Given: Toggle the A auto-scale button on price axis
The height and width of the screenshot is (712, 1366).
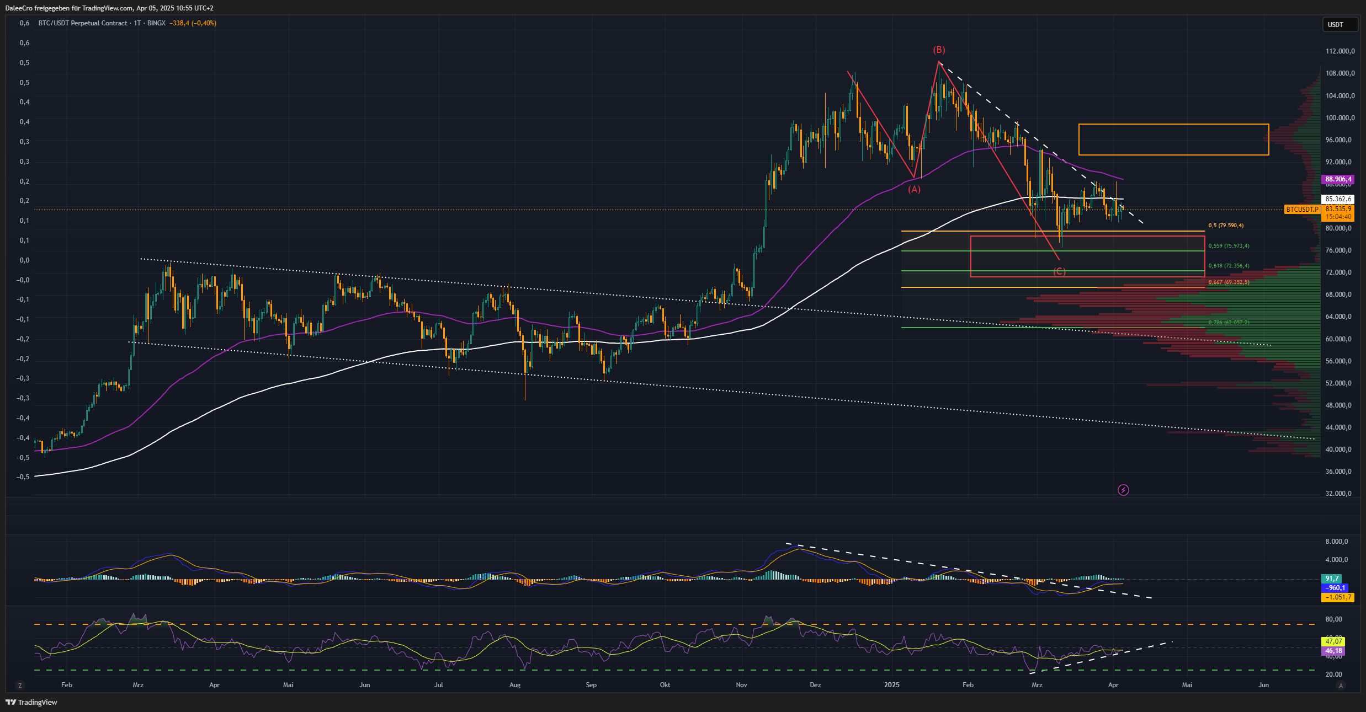Looking at the screenshot, I should pyautogui.click(x=1341, y=686).
